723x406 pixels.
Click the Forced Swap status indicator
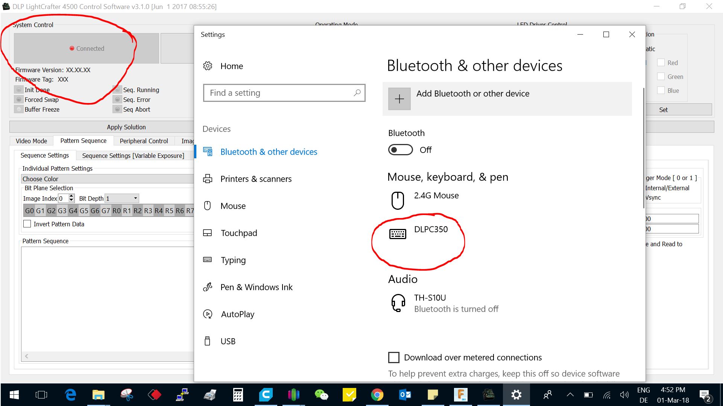point(19,100)
